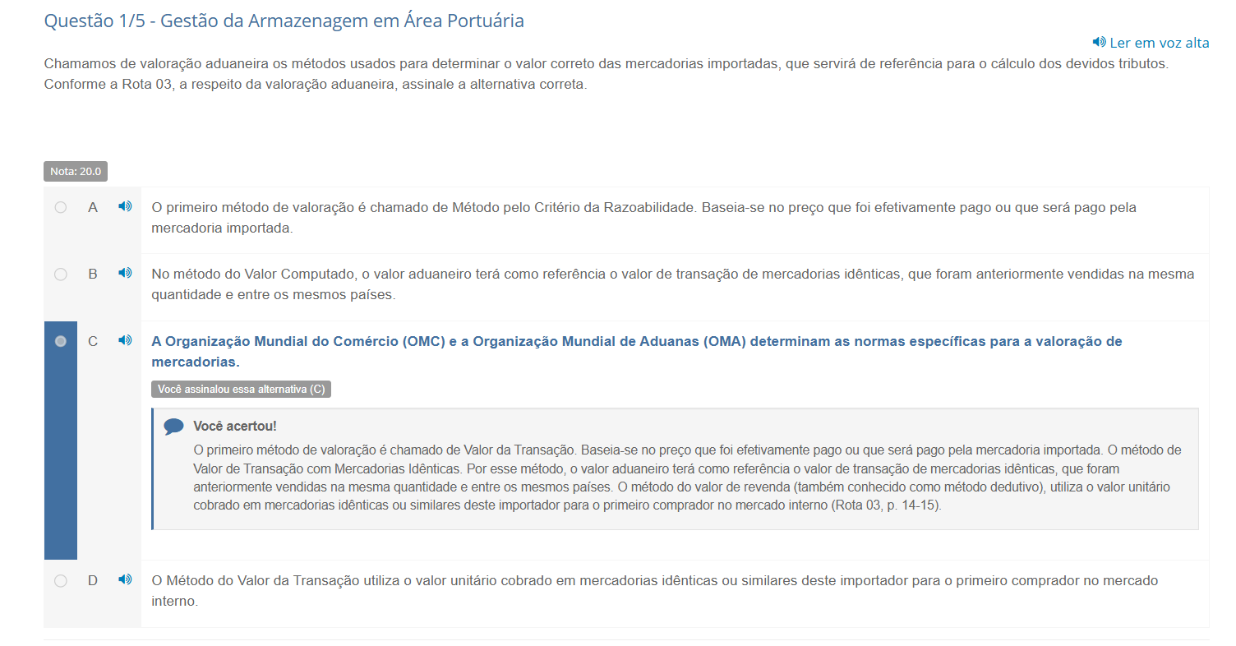Viewport: 1236px width, 646px height.
Task: Choose radio button for alternative D
Action: pyautogui.click(x=61, y=581)
